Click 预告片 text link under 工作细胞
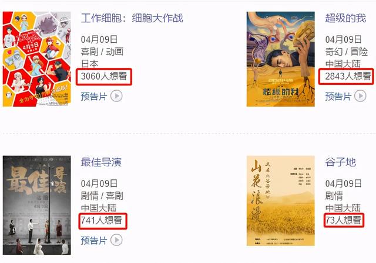 (x=94, y=97)
